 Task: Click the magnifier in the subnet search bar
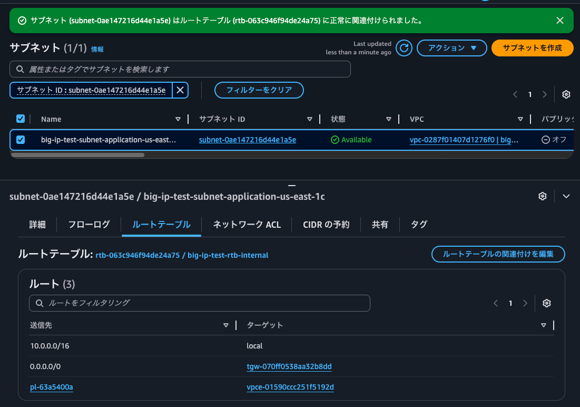[20, 69]
